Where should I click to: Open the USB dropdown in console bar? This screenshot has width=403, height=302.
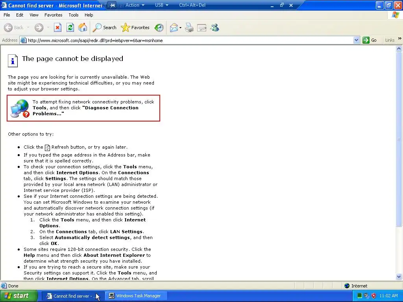click(162, 5)
